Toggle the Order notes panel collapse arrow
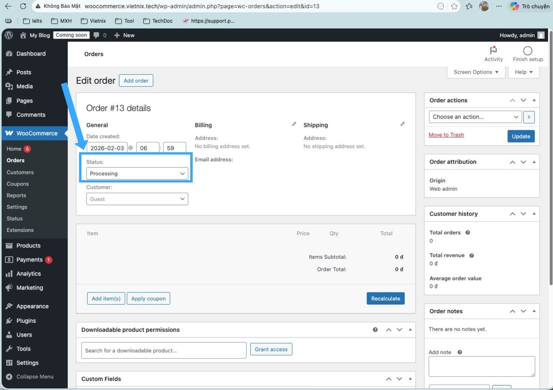The height and width of the screenshot is (390, 553). pos(534,311)
